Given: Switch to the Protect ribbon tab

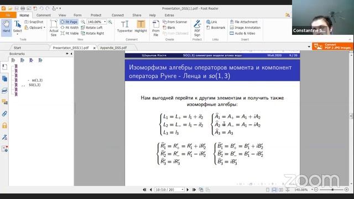Looking at the screenshot, I should (x=96, y=15).
